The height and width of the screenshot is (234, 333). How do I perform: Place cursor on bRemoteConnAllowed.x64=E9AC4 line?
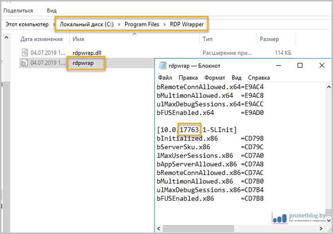point(210,87)
